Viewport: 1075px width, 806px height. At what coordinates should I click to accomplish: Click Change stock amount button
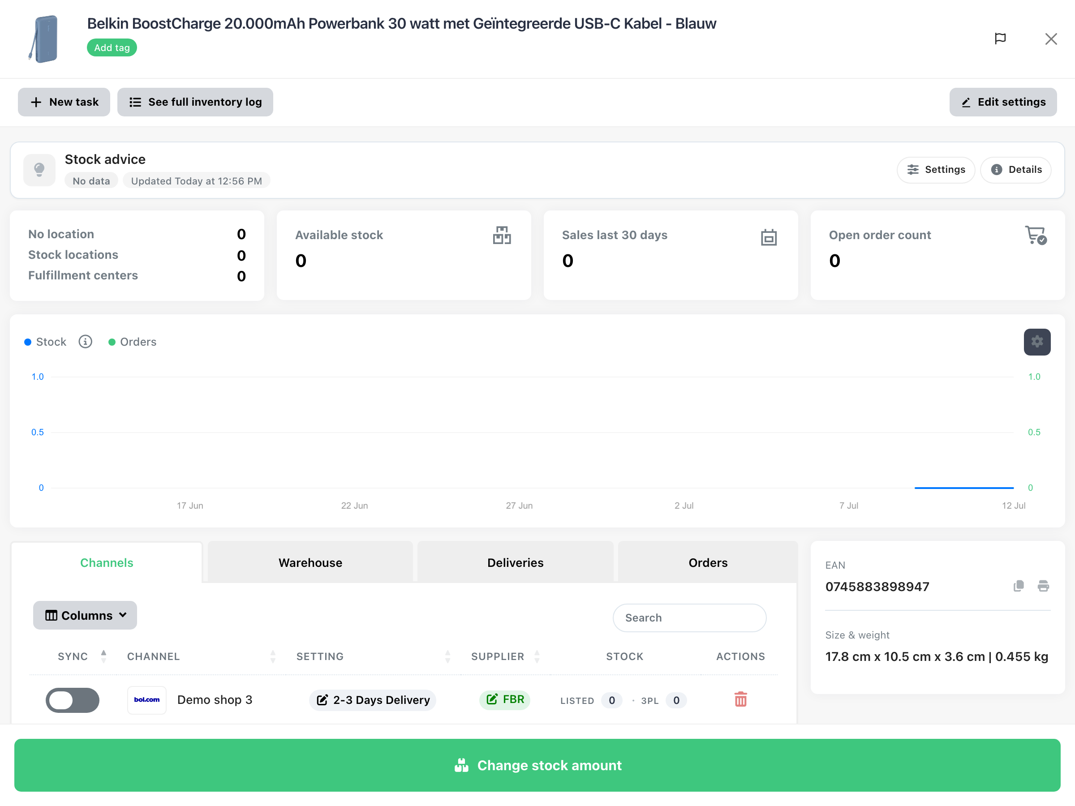click(x=537, y=765)
